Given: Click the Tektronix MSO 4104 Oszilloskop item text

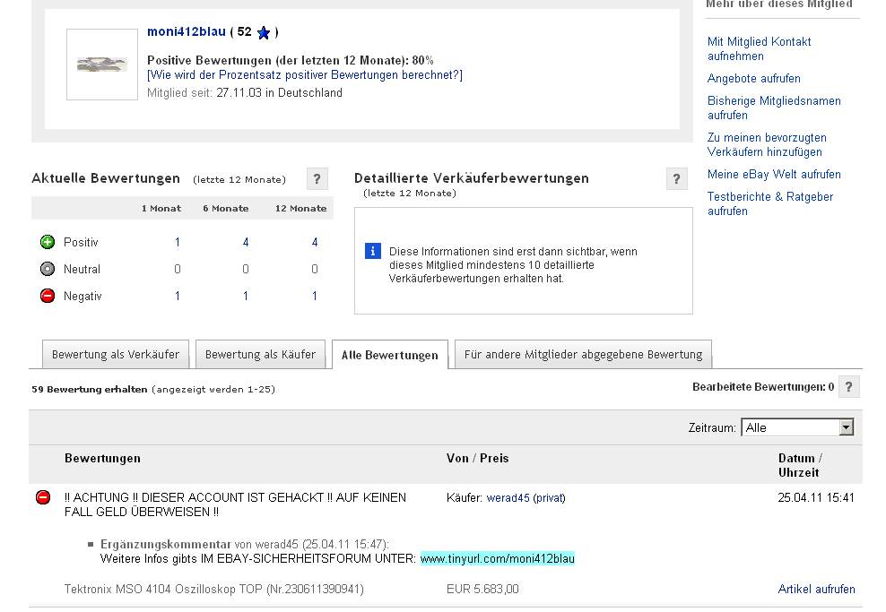Looking at the screenshot, I should point(214,590).
